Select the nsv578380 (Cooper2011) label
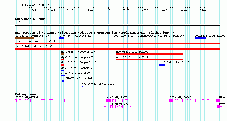The width and height of the screenshot is (227, 121). click(x=133, y=57)
